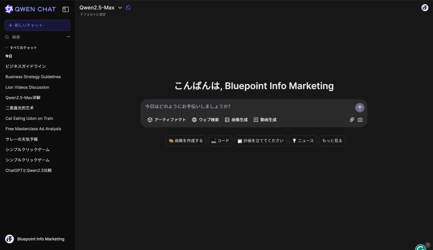This screenshot has width=433, height=250.
Task: Start a 新しいチャット
Action: (x=38, y=25)
